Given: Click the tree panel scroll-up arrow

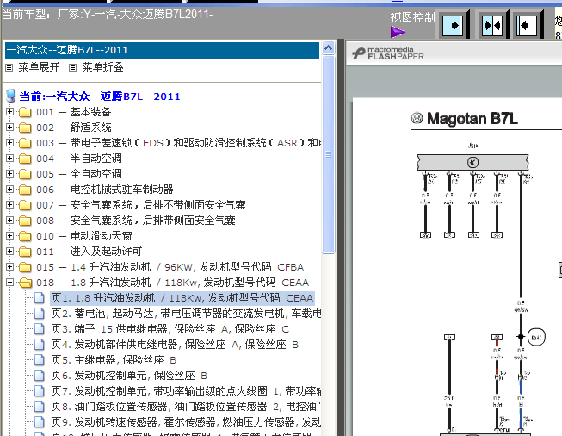Looking at the screenshot, I should tap(328, 47).
